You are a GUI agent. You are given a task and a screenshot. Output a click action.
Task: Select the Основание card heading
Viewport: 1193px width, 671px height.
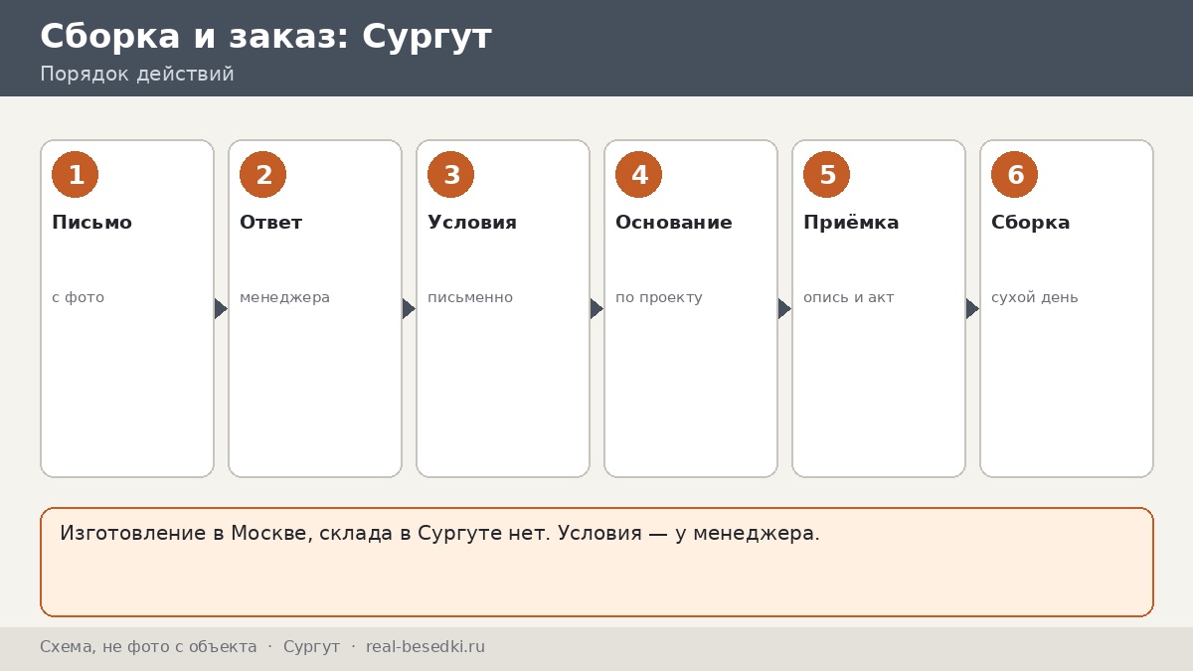(x=674, y=223)
